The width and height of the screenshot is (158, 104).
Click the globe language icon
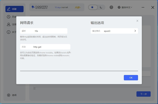pyautogui.click(x=119, y=7)
